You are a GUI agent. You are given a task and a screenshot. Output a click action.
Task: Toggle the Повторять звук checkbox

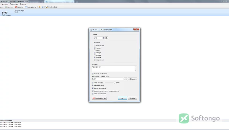92,86
